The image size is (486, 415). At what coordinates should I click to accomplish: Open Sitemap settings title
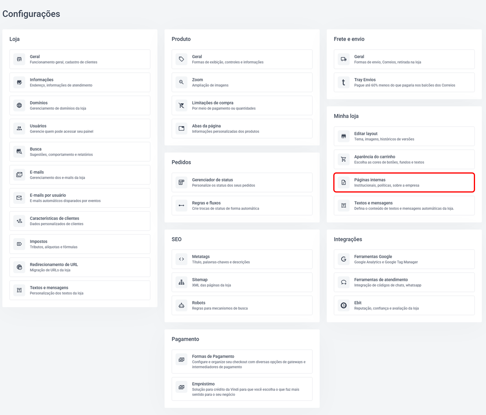(200, 280)
